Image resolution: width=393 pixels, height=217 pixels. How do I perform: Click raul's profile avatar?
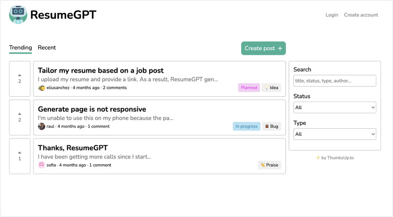[41, 126]
